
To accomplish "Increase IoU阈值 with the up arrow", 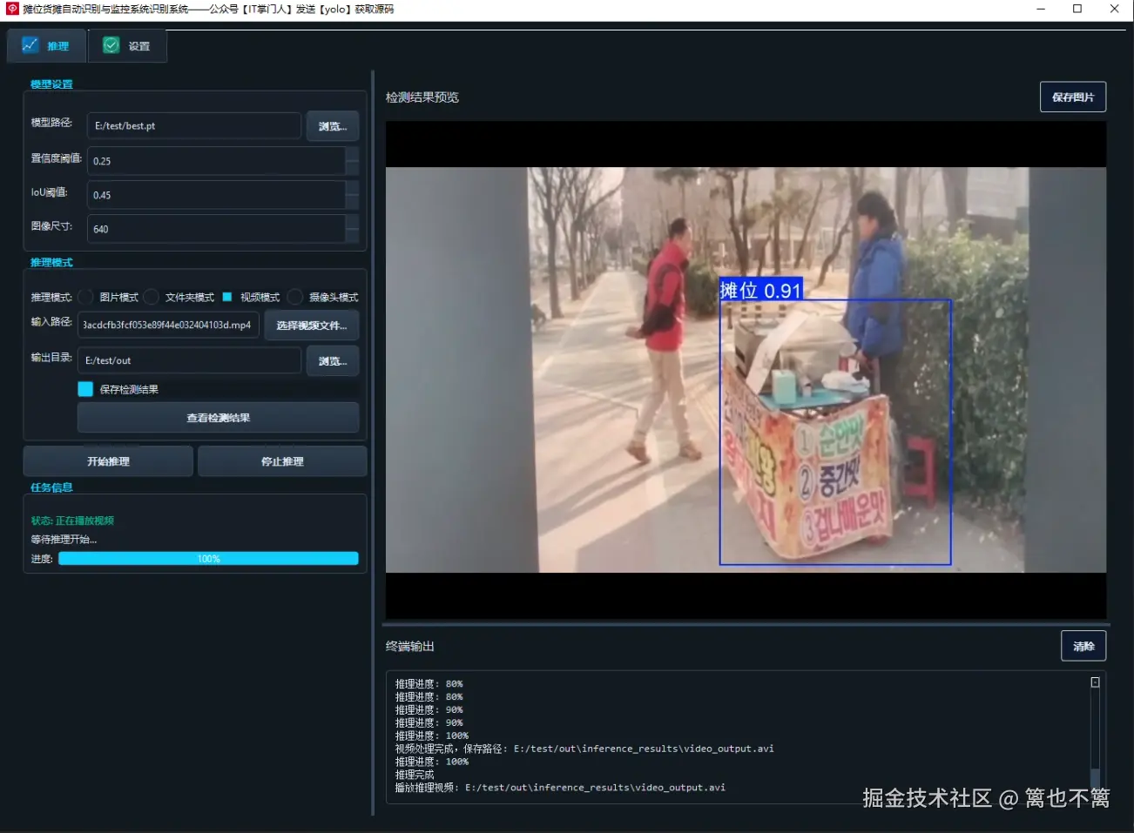I will [353, 188].
